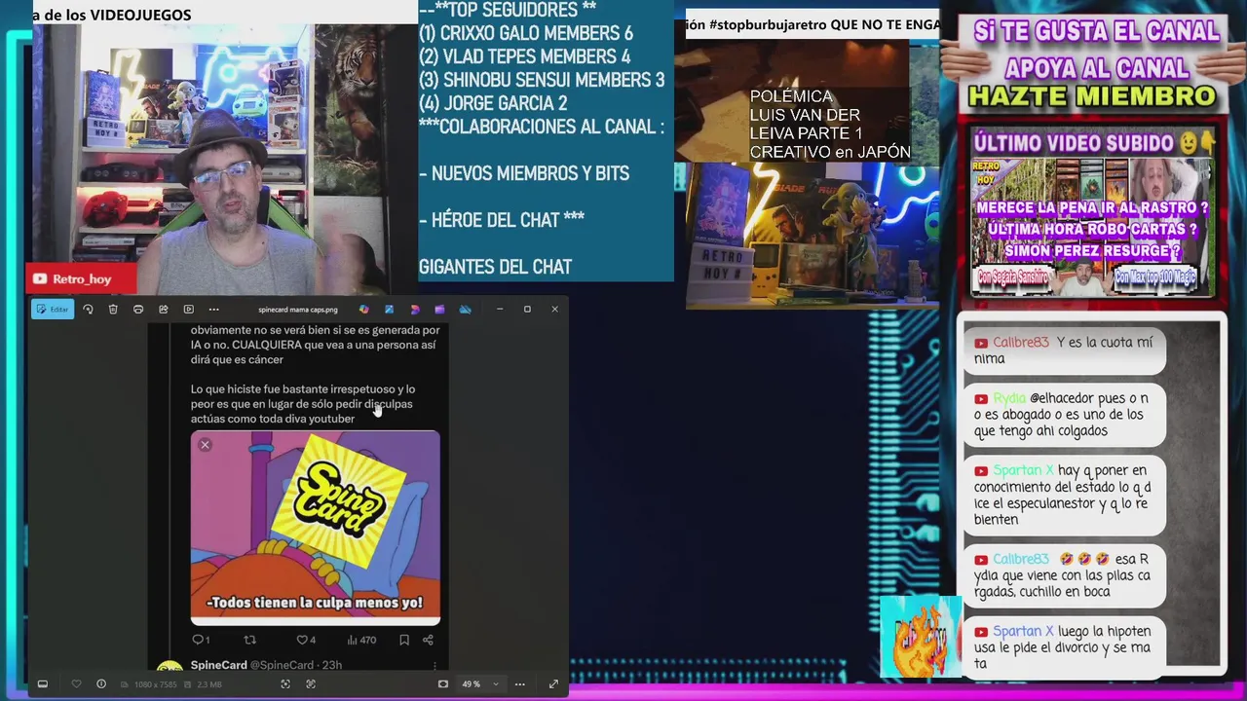Image resolution: width=1247 pixels, height=701 pixels.
Task: Open the 49 % zoom dropdown
Action: click(x=480, y=684)
